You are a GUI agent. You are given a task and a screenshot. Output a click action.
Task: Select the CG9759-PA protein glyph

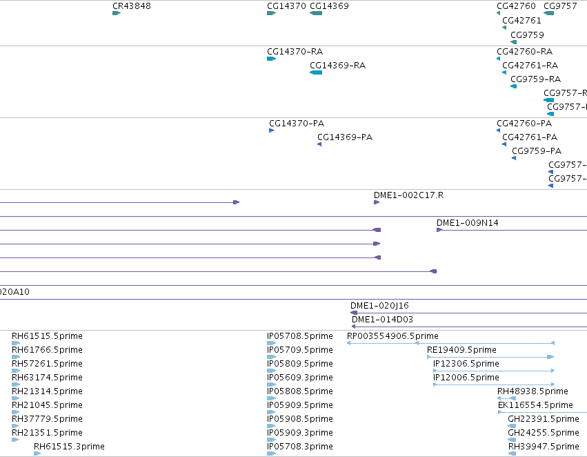pos(514,158)
